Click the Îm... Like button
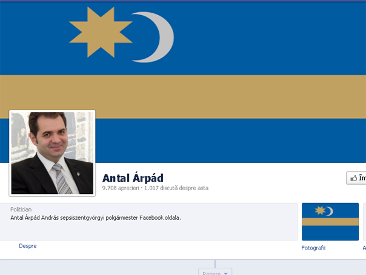This screenshot has height=275, width=366. [x=356, y=178]
